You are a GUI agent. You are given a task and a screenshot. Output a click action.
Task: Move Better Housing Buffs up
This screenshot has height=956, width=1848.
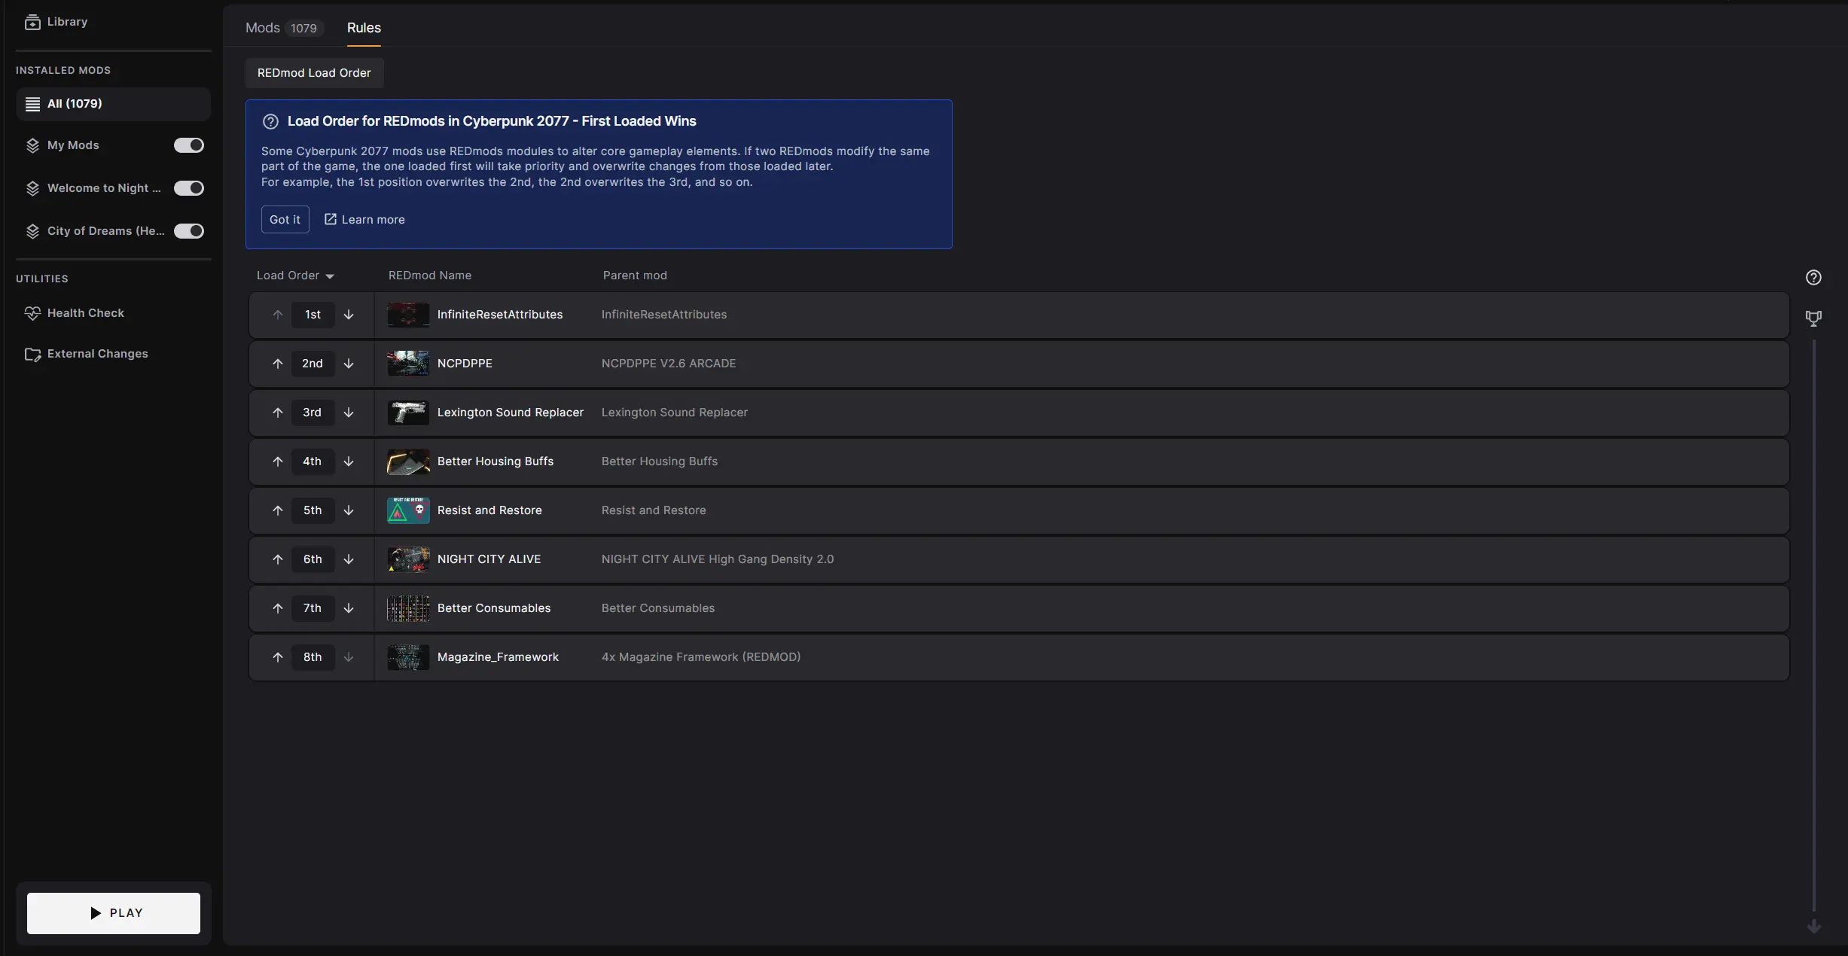pos(278,461)
